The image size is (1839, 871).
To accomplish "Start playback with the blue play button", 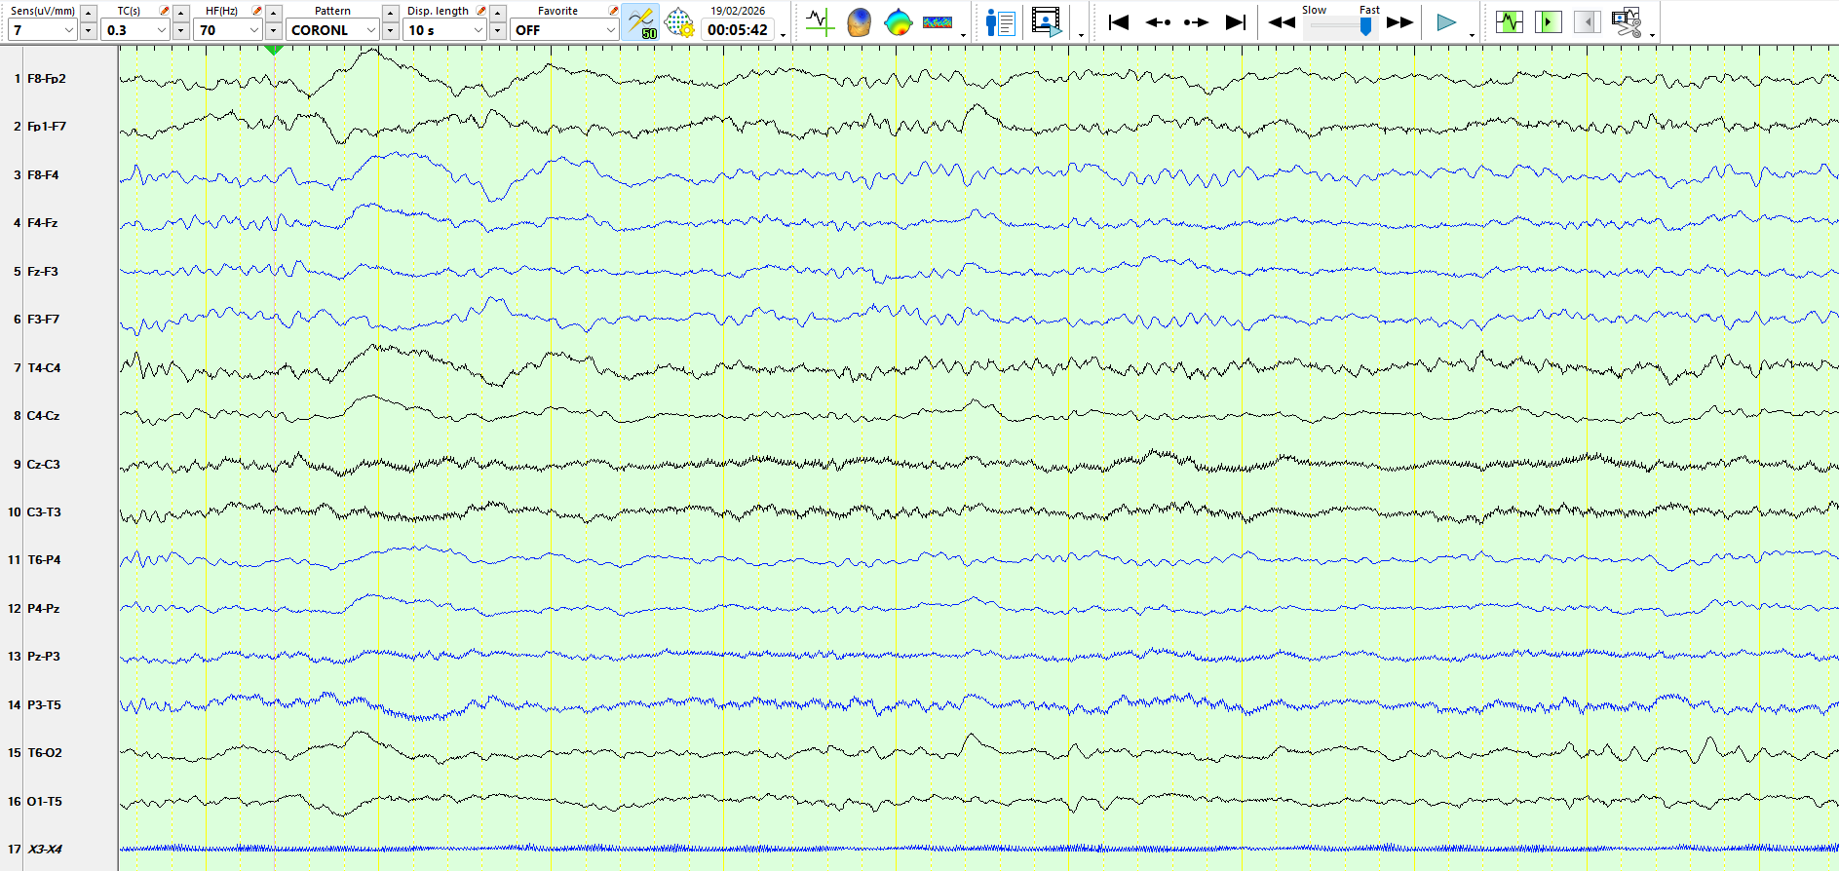I will click(x=1446, y=22).
